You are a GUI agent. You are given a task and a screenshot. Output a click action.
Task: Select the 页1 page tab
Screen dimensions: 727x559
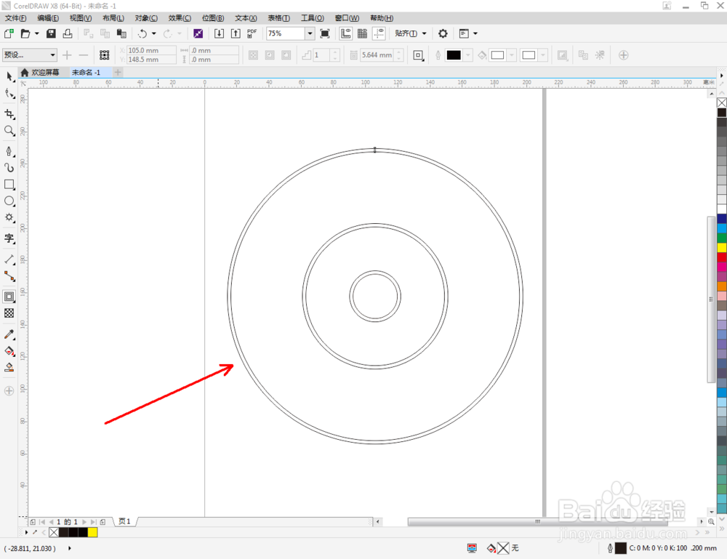(x=124, y=521)
